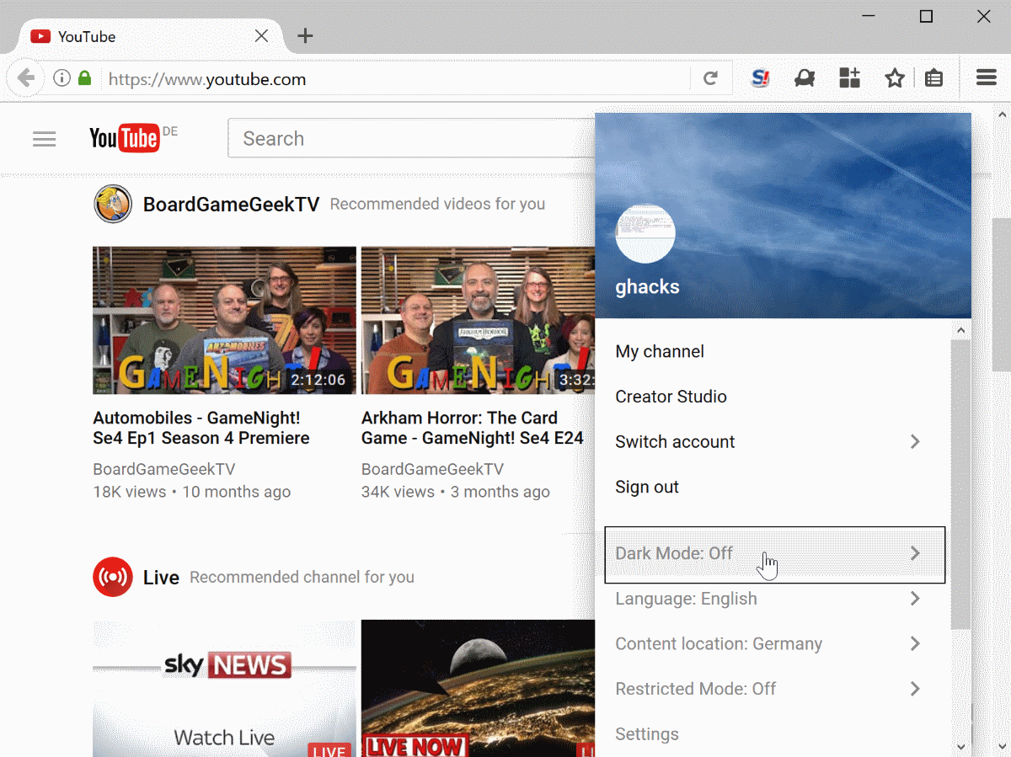Click BoardGameGeekTV channel avatar
Viewport: 1011px width, 757px height.
point(113,204)
